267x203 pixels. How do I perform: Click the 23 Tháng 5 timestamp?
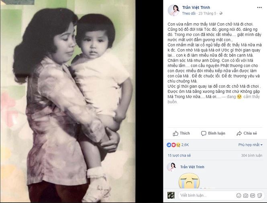207,14
